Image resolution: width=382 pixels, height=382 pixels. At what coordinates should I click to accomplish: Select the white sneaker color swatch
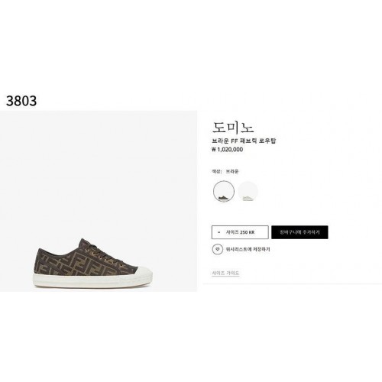(248, 191)
